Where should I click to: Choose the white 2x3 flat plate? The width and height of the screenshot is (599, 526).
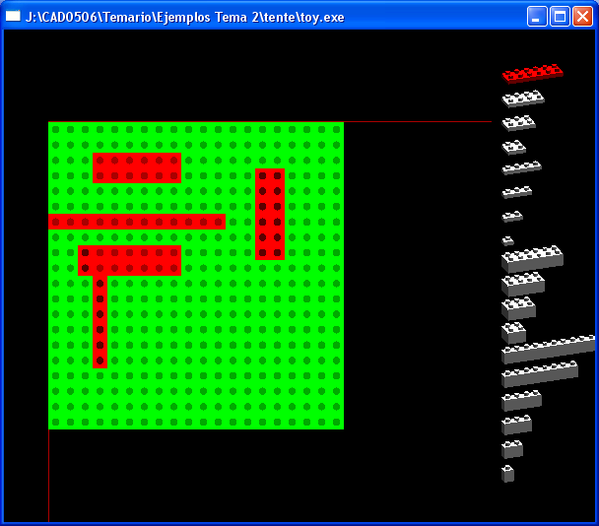point(518,123)
